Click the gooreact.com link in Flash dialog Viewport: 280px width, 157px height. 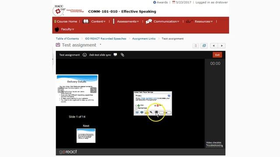pos(149,98)
